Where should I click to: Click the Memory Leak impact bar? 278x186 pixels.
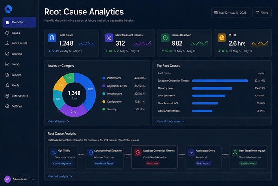point(212,88)
